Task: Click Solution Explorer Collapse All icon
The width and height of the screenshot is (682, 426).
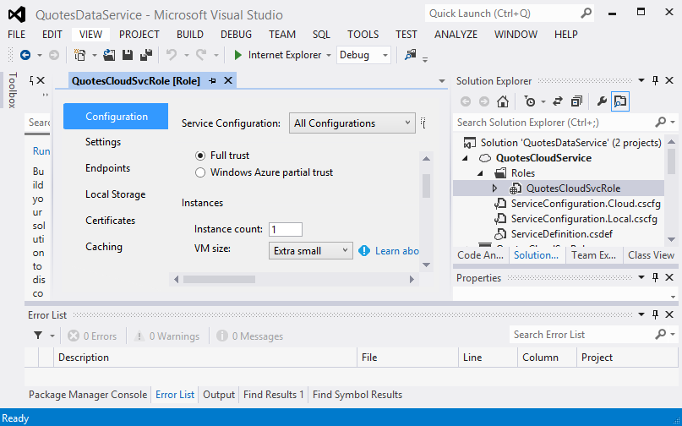Action: 576,101
